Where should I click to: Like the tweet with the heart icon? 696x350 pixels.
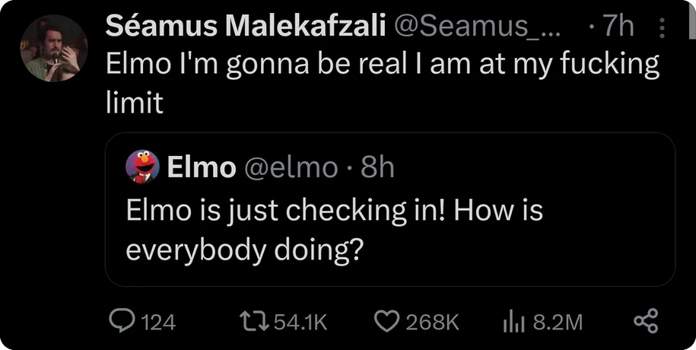pyautogui.click(x=386, y=322)
